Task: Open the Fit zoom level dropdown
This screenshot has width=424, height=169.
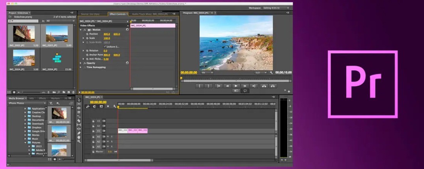Action: (x=207, y=72)
